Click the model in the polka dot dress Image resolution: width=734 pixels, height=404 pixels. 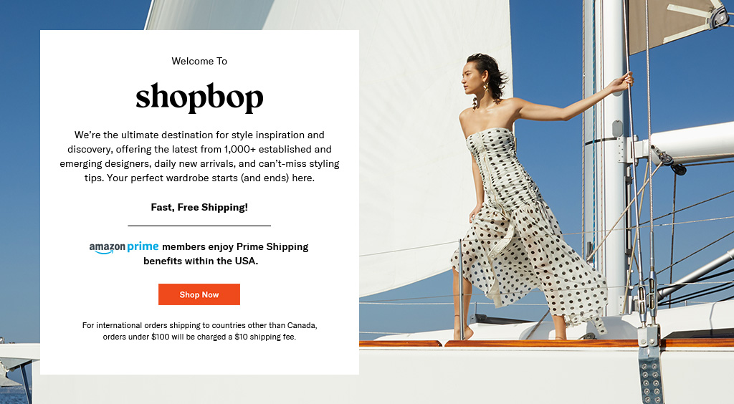click(529, 196)
